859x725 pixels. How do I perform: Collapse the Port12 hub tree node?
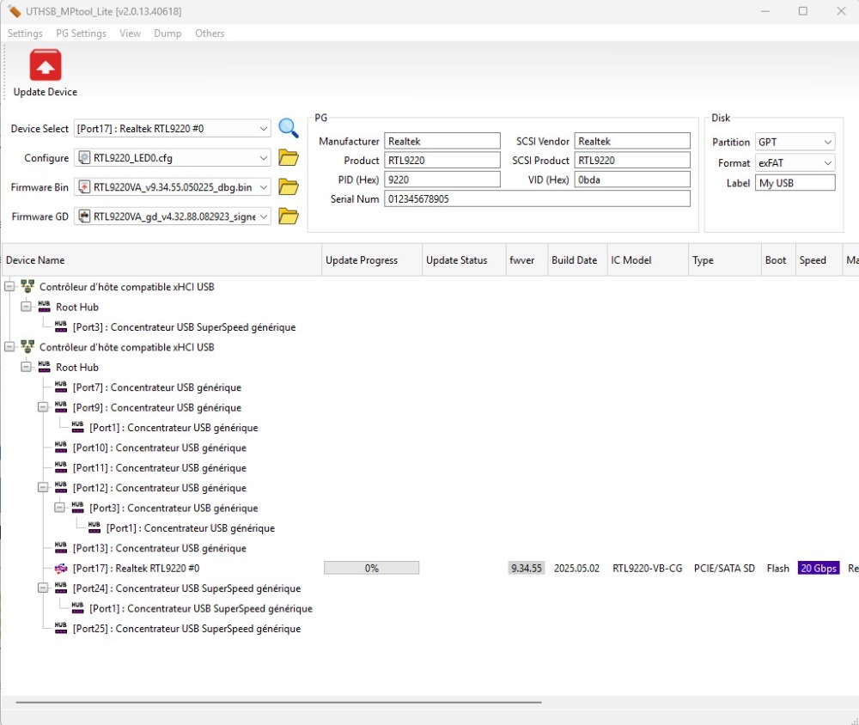tap(43, 488)
